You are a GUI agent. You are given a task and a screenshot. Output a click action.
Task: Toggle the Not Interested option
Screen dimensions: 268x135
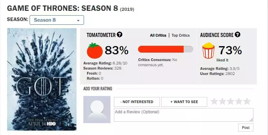click(x=137, y=102)
